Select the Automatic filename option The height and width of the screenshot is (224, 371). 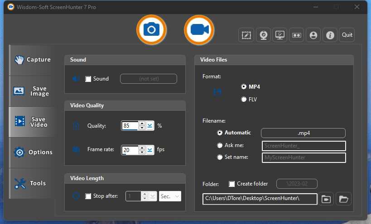pos(220,133)
